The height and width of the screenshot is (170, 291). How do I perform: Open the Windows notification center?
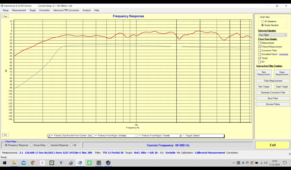(x=285, y=163)
